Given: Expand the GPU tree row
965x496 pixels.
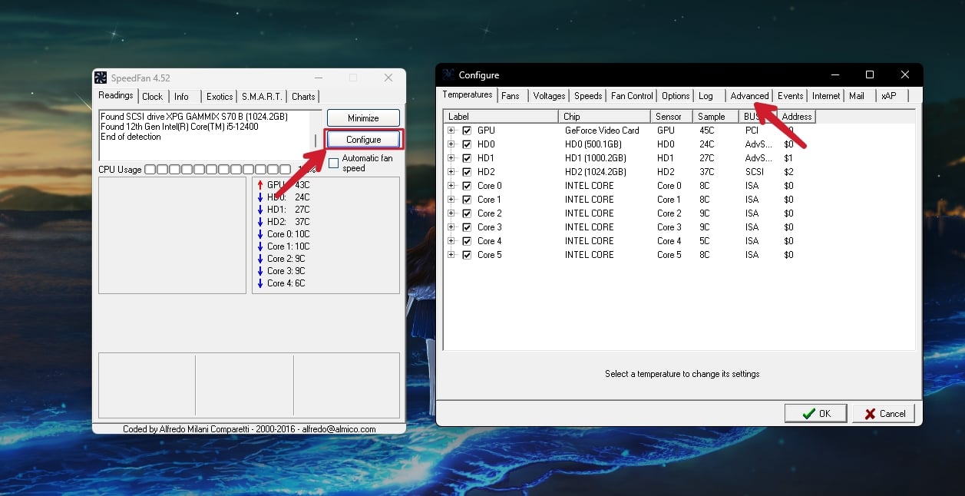Looking at the screenshot, I should [x=451, y=131].
